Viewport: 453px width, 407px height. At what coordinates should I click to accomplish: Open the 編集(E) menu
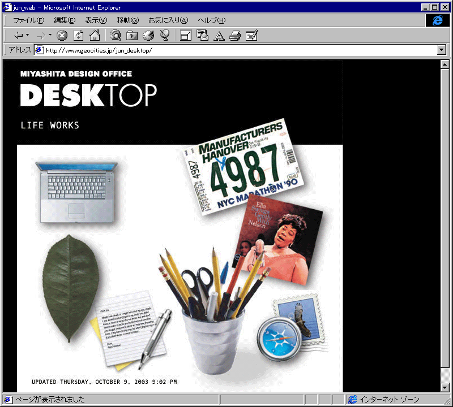click(65, 20)
